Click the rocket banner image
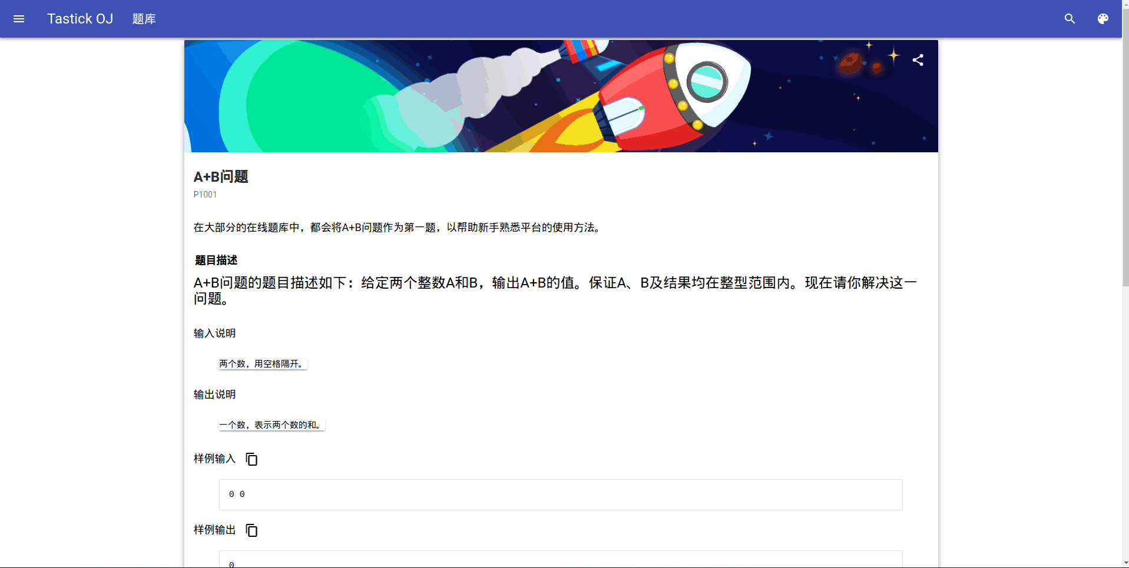The image size is (1129, 568). [561, 96]
